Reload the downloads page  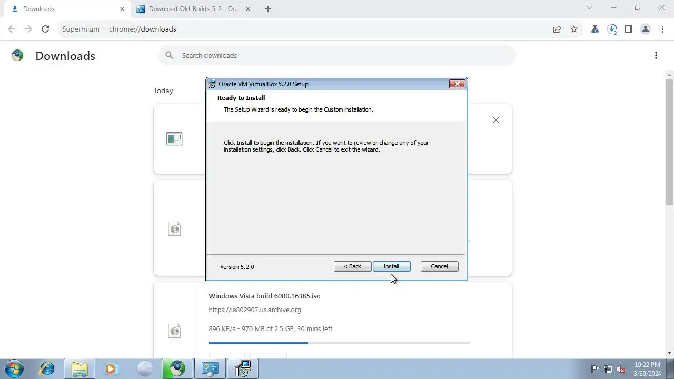[45, 29]
